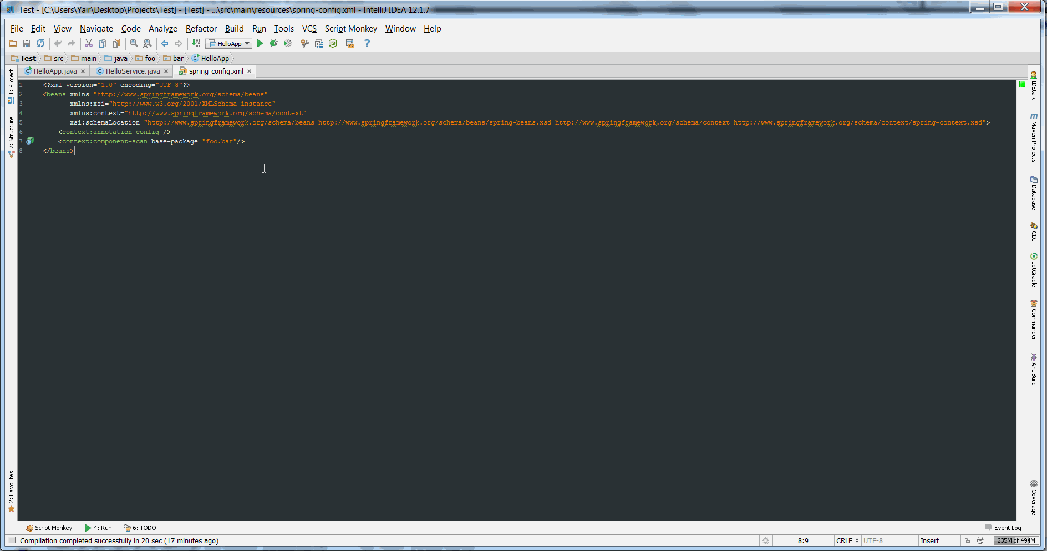Close the spring-config.xml editor tab

tap(250, 71)
